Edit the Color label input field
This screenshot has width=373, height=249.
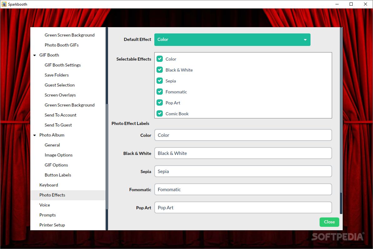pos(243,135)
